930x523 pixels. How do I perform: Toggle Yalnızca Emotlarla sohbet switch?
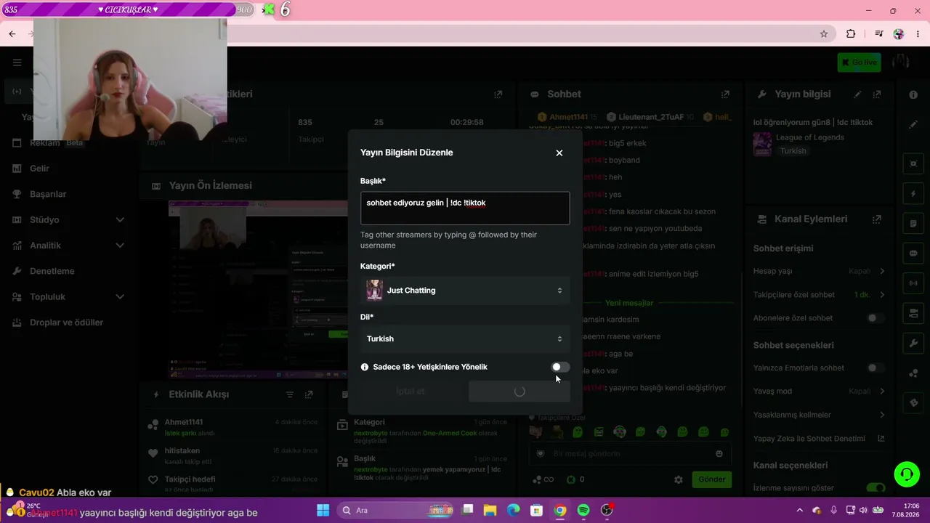[x=876, y=368]
